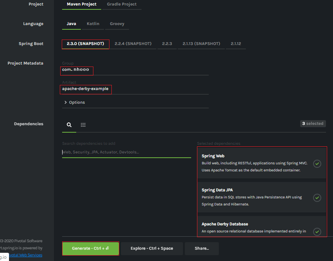Expand the Options section
This screenshot has width=333, height=261.
(x=73, y=102)
